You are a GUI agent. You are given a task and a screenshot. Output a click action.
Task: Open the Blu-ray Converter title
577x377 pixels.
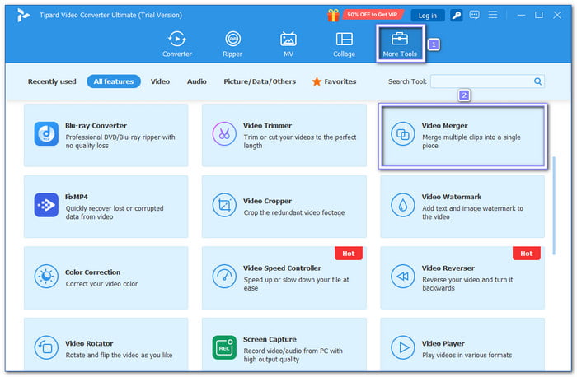coord(96,126)
